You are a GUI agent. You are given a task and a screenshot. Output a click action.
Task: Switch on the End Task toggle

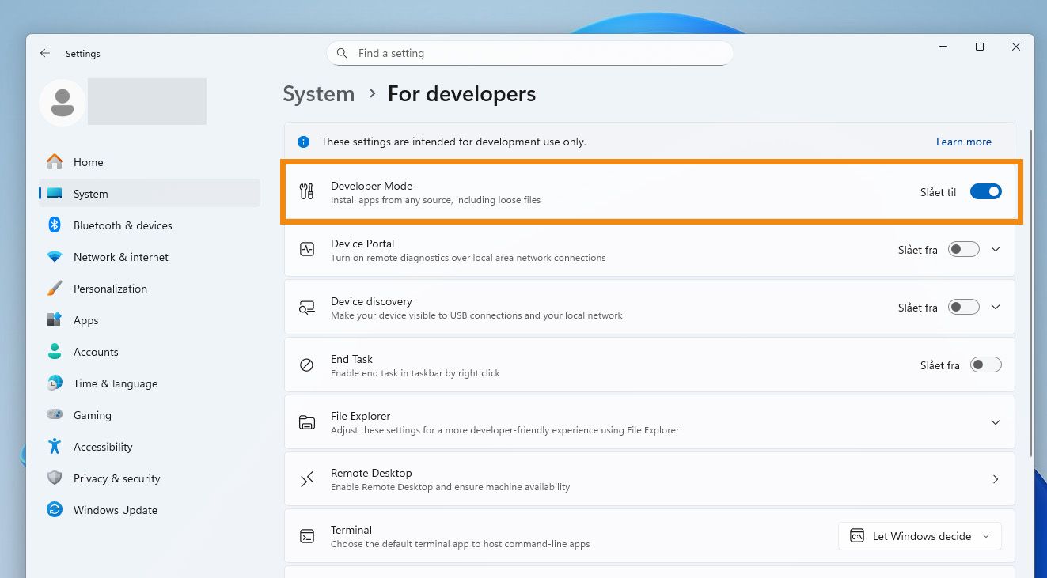coord(985,365)
